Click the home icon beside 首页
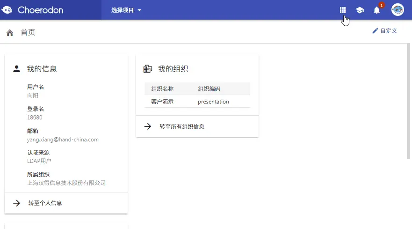Viewport: 412px width, 229px height. (10, 33)
